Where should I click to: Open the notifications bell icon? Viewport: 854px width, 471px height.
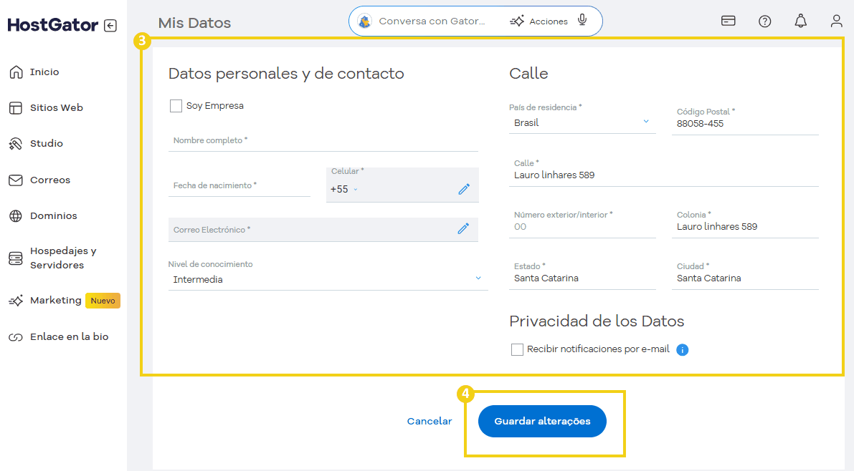tap(800, 21)
